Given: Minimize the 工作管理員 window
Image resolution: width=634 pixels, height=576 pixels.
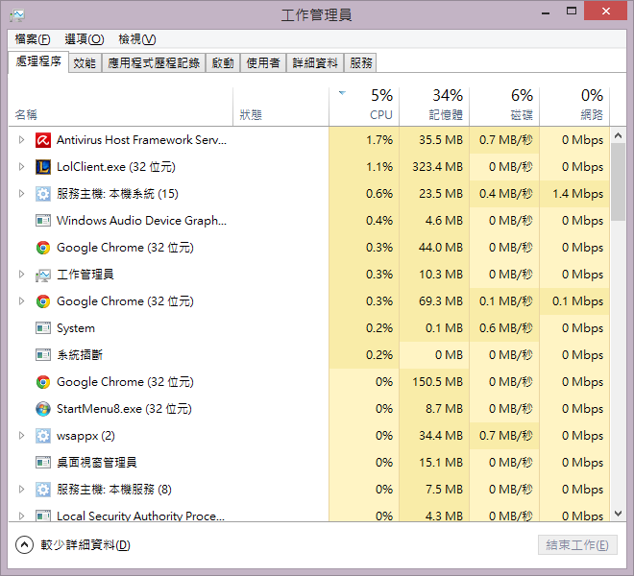Looking at the screenshot, I should click(546, 12).
